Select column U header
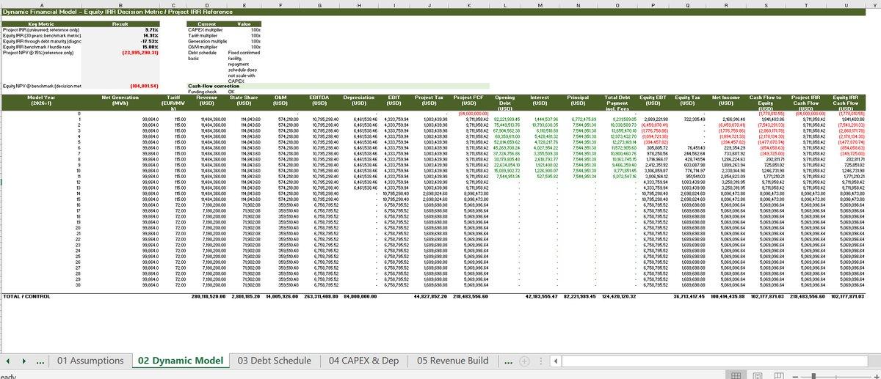Screen dimensions: 881x379 point(847,4)
